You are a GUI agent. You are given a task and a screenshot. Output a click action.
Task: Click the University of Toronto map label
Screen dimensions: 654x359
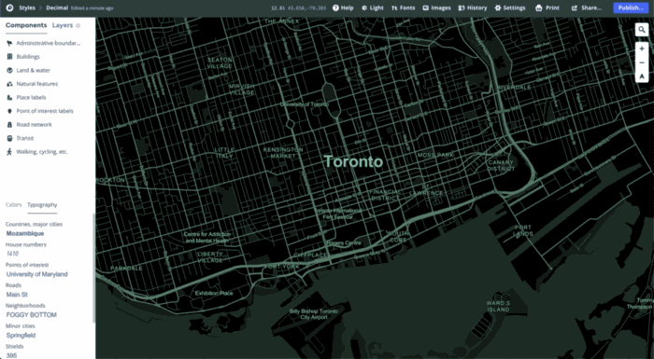point(304,104)
